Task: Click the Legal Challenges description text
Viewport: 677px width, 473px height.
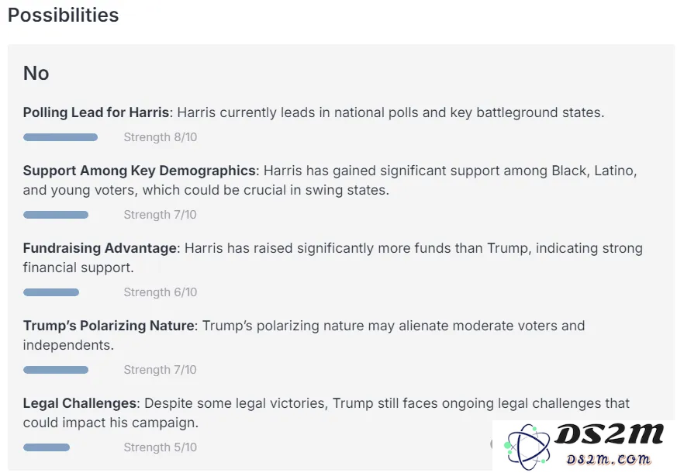Action: 326,413
